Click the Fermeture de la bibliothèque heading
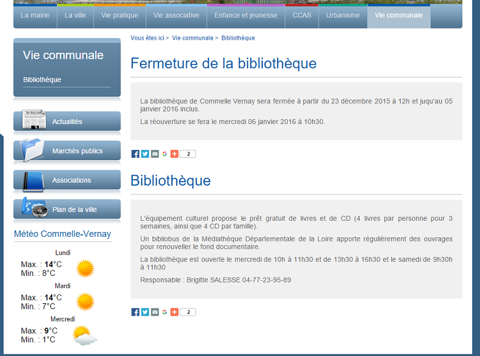Image resolution: width=480 pixels, height=356 pixels. 224,63
